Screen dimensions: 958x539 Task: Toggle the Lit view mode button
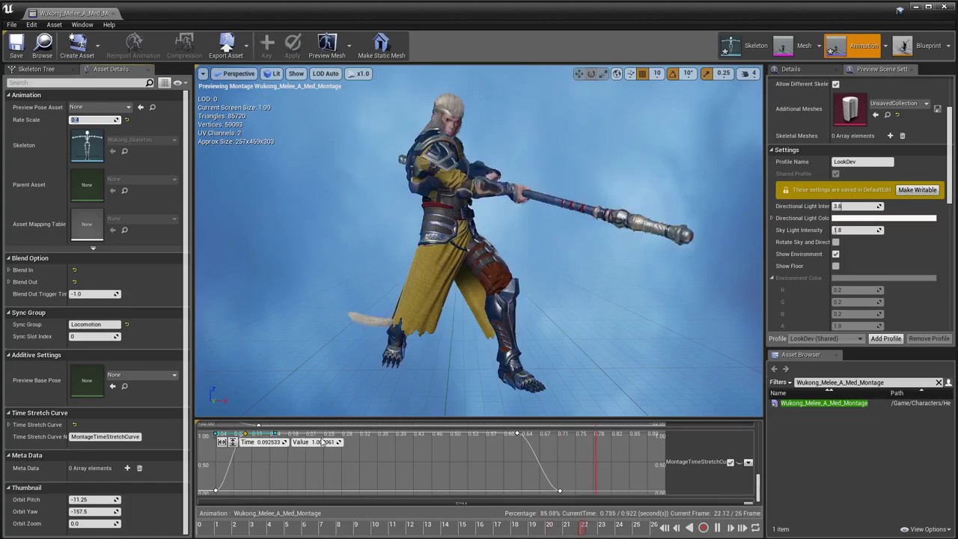pyautogui.click(x=272, y=73)
